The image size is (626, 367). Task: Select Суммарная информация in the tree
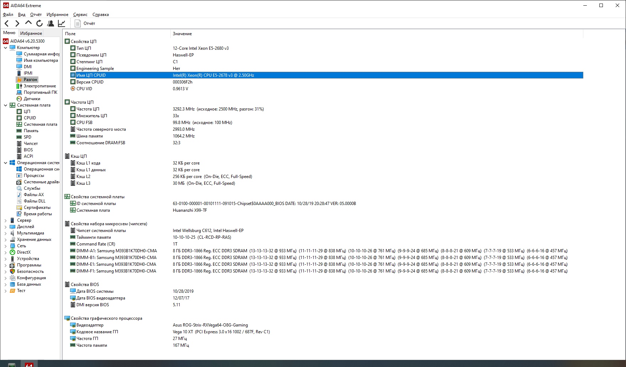pos(38,54)
